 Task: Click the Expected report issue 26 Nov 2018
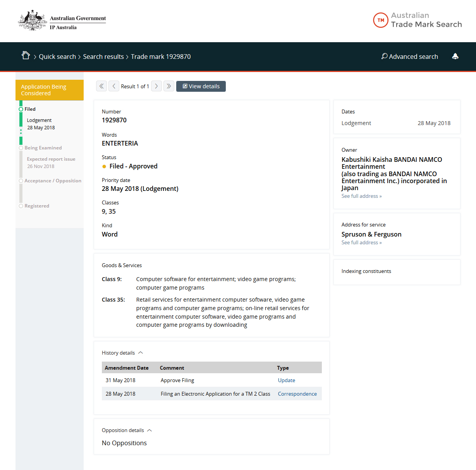[x=51, y=163]
